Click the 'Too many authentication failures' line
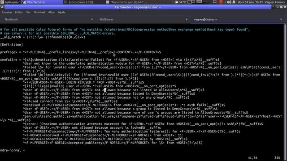This screenshot has width=287, height=161. pyautogui.click(x=131, y=131)
